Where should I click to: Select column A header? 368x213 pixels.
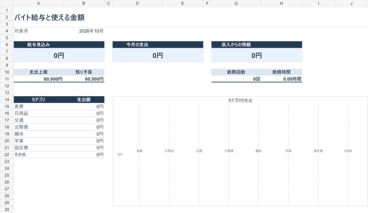point(38,3)
